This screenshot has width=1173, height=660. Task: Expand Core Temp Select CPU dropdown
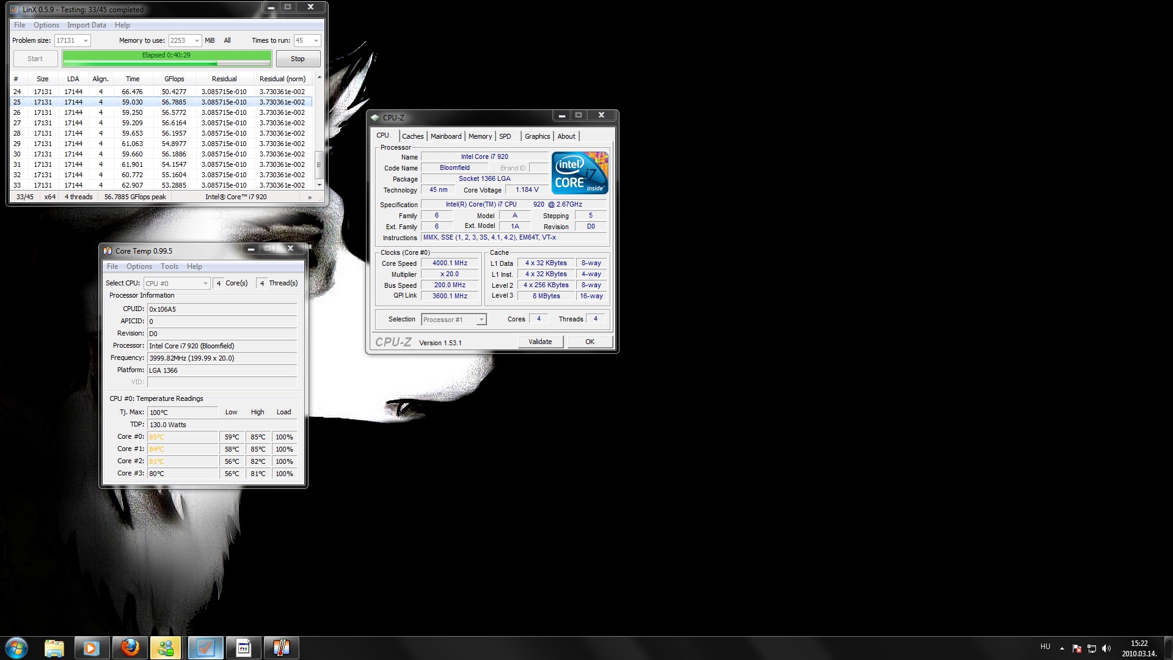205,284
